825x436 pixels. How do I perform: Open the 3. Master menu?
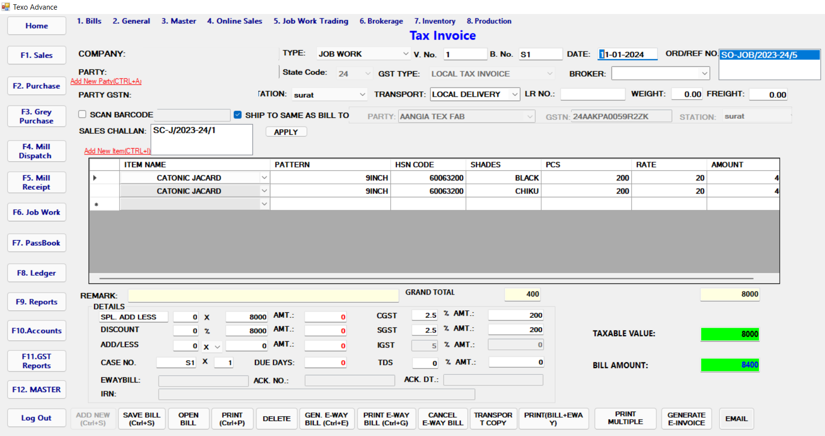tap(179, 21)
